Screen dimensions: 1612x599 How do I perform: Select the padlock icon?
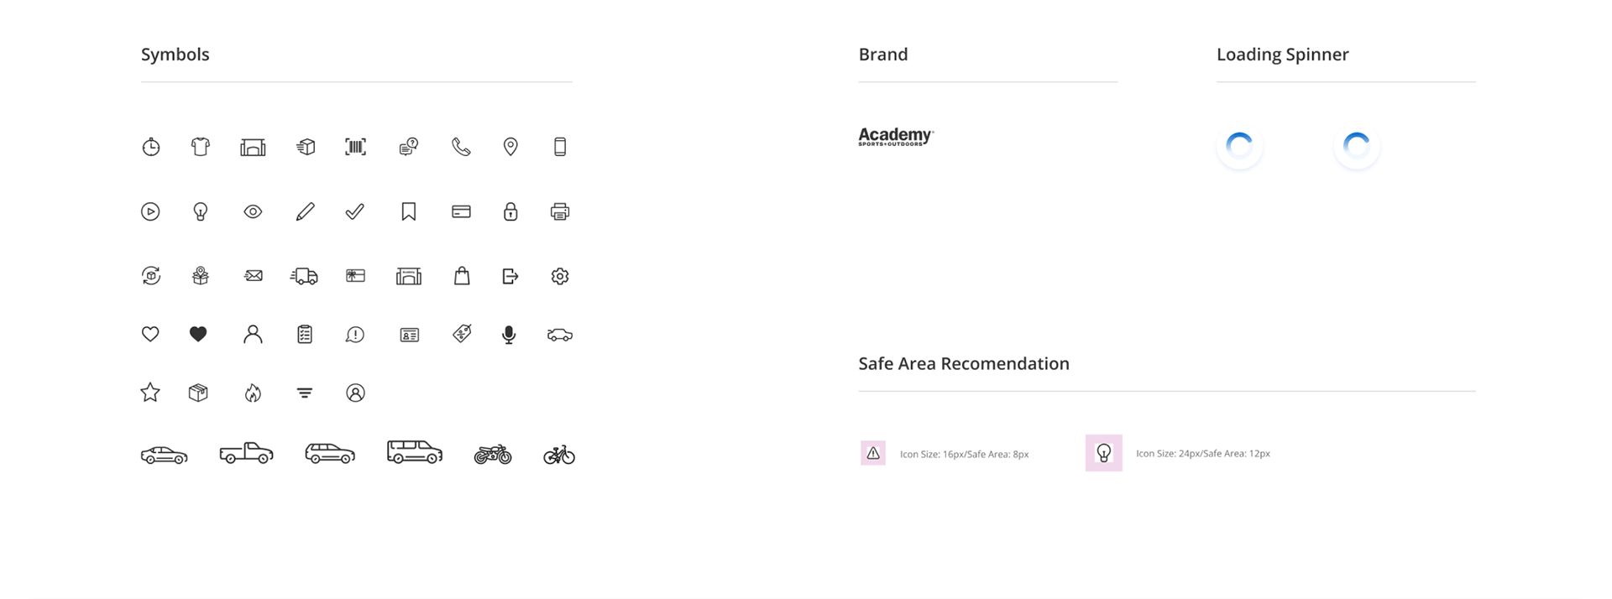pyautogui.click(x=510, y=211)
